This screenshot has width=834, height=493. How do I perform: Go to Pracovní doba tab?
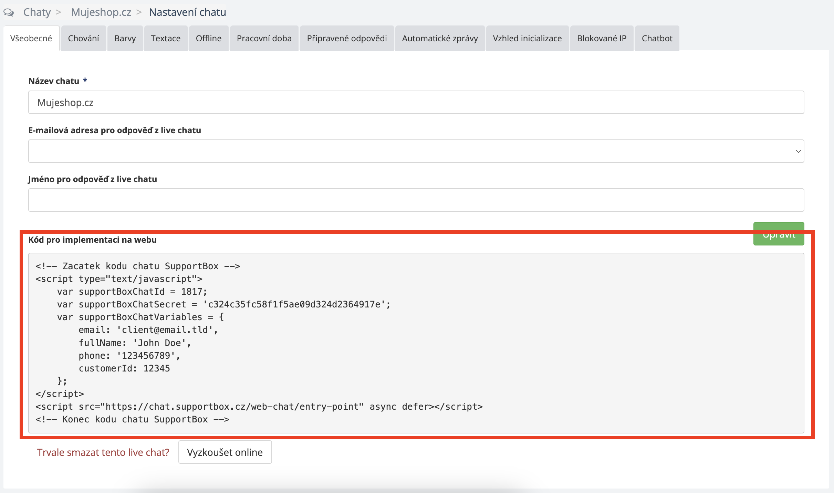(264, 38)
